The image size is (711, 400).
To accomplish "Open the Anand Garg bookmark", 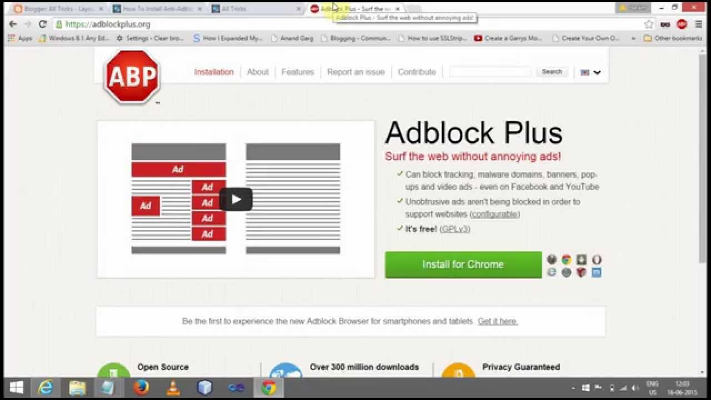I will tap(292, 38).
